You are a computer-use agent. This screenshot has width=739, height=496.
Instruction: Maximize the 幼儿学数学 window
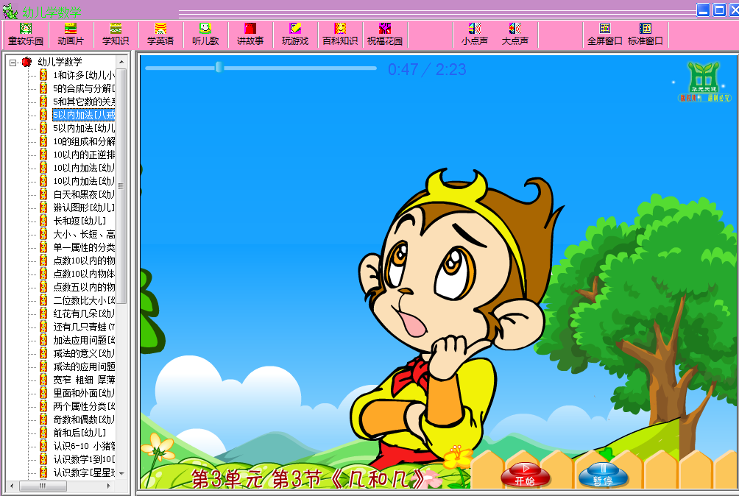pos(719,10)
